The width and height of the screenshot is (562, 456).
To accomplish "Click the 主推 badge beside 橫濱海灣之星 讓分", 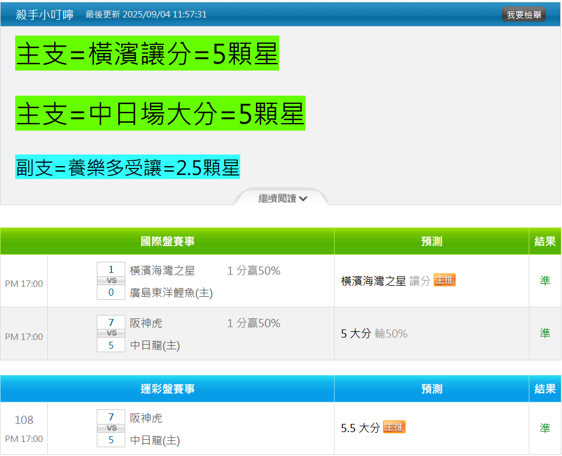I will click(444, 280).
